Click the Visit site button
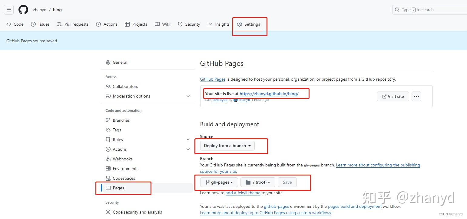467x219 pixels. coord(392,96)
